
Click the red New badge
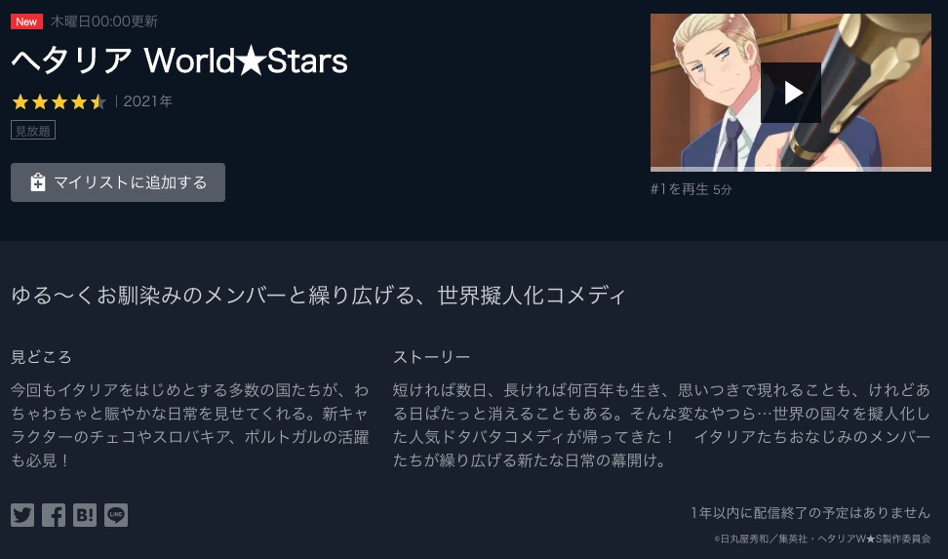coord(26,21)
